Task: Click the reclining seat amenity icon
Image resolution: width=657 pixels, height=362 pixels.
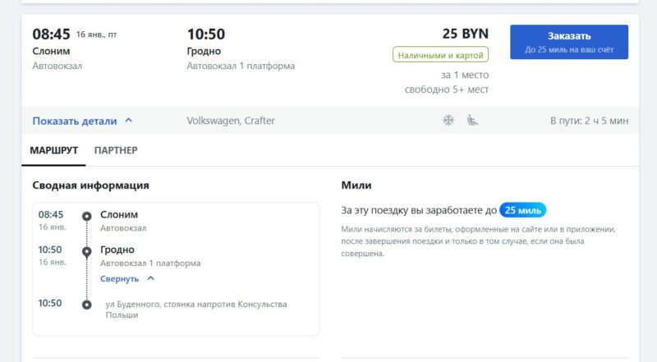Action: (x=472, y=121)
